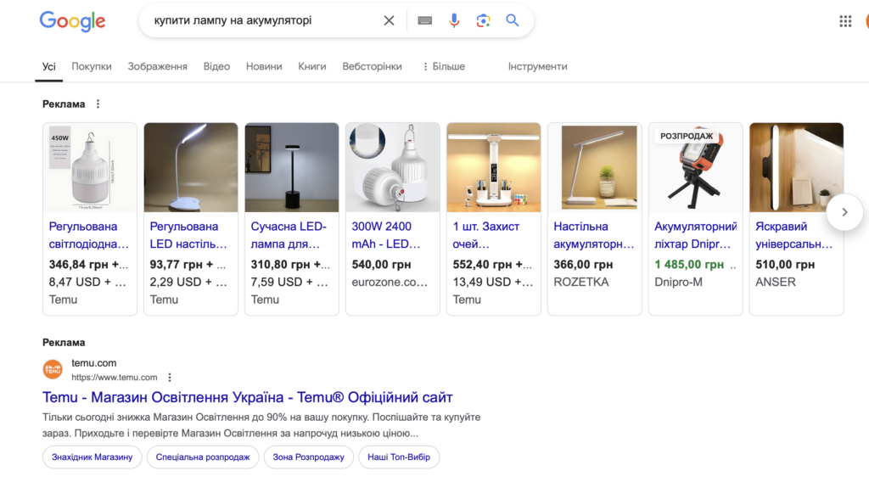Open 'Настільна акумуляторн…' product link
The height and width of the screenshot is (482, 869).
click(593, 235)
